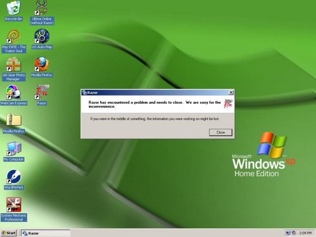Click the Mozilla Firefox browser globe shortcut
The width and height of the screenshot is (316, 237).
click(41, 64)
